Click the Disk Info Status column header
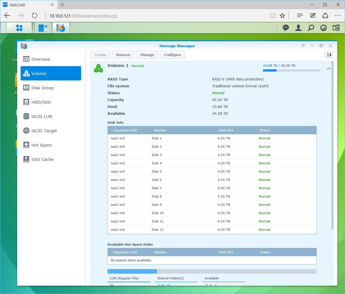345x294 pixels. 265,130
